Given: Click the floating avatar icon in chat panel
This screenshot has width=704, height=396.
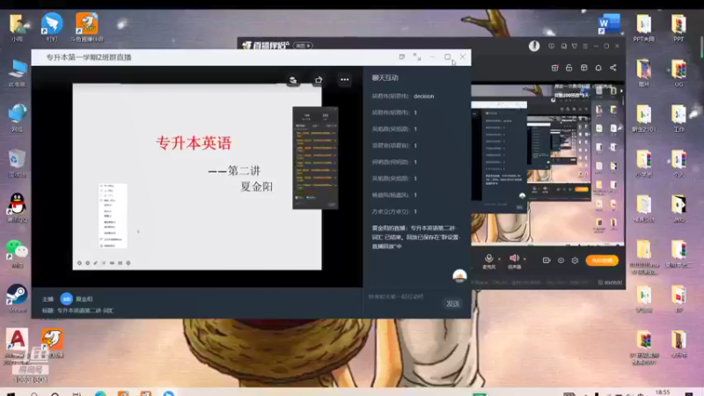Looking at the screenshot, I should click(459, 275).
